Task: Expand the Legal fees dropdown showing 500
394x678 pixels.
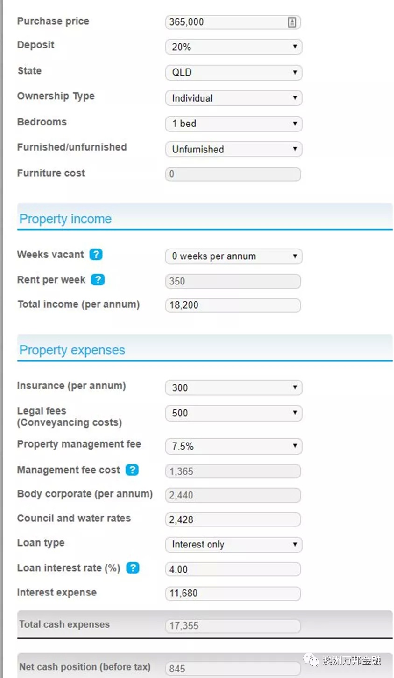Action: click(233, 413)
